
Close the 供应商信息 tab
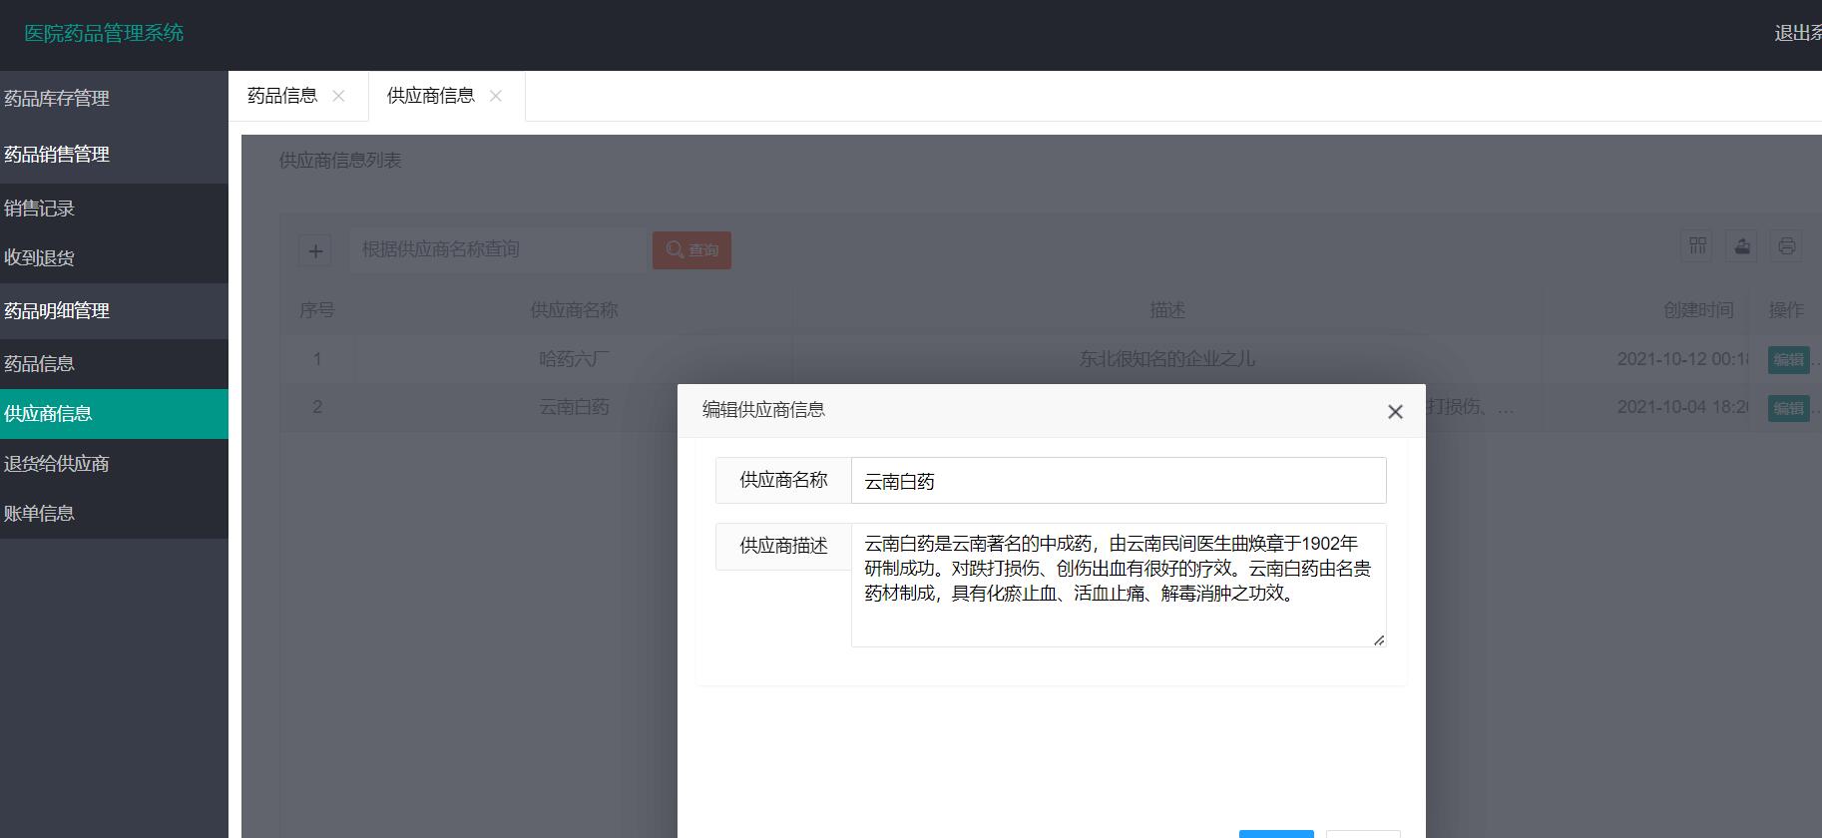coord(495,96)
